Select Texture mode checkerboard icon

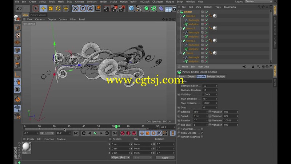point(17,35)
